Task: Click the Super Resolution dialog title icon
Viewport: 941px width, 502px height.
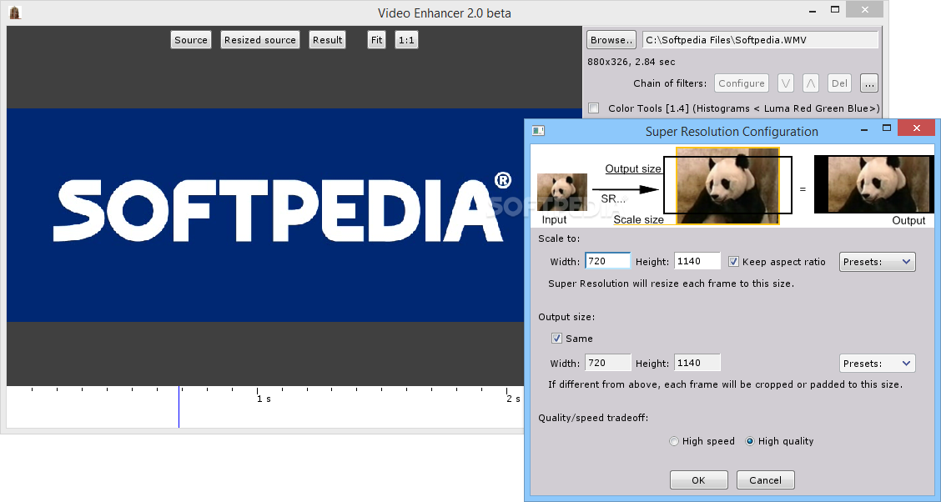Action: pos(538,131)
